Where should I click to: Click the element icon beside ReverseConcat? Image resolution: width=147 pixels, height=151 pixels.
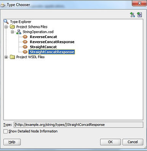tap(25, 37)
